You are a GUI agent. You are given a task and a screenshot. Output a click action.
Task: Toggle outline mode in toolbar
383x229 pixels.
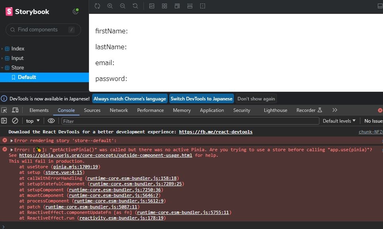pyautogui.click(x=203, y=6)
